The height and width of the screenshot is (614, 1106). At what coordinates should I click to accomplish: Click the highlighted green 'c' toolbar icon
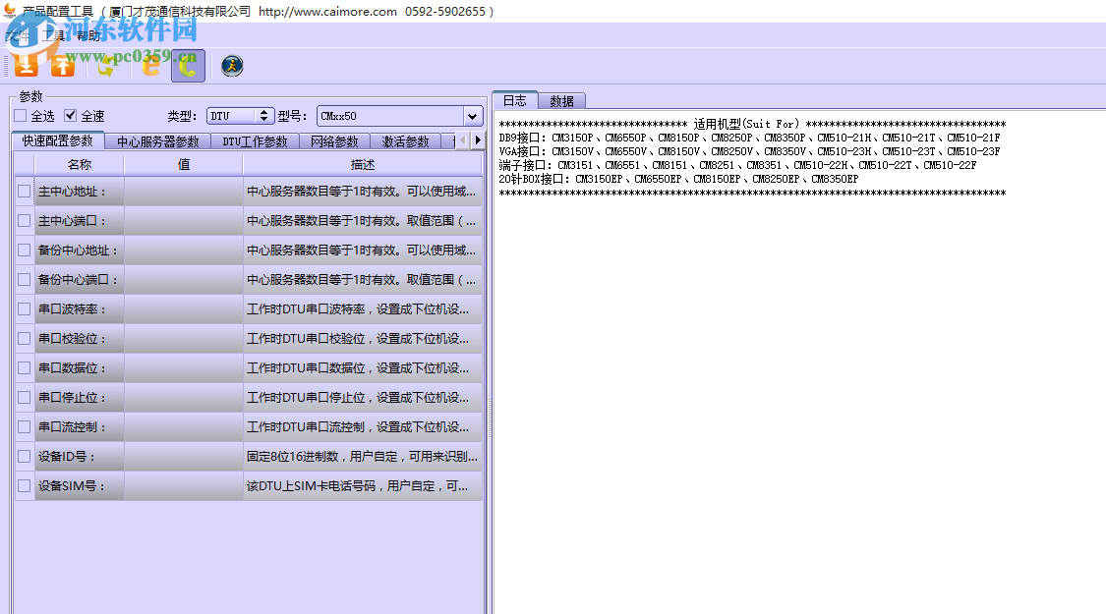[x=187, y=66]
